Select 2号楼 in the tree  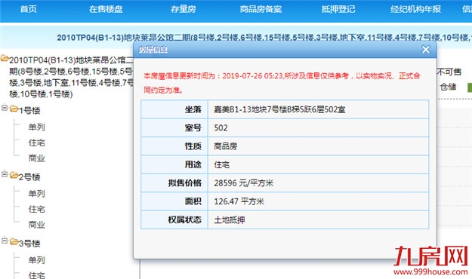click(x=29, y=176)
